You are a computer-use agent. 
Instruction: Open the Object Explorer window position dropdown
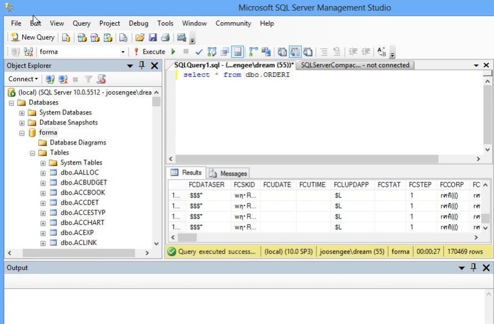pos(130,66)
